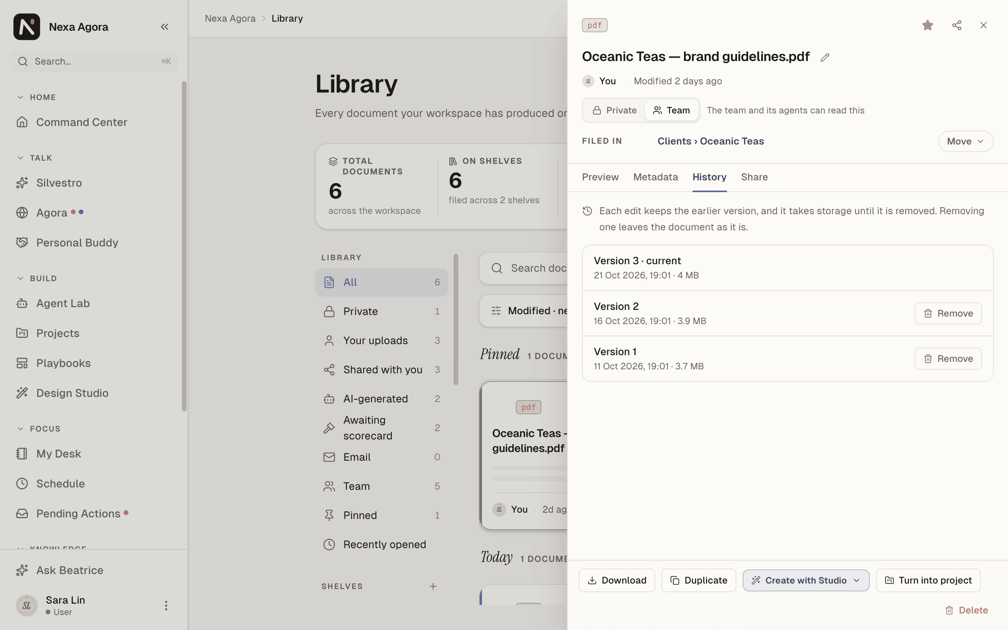1008x630 pixels.
Task: Set document visibility to Private
Action: tap(614, 110)
